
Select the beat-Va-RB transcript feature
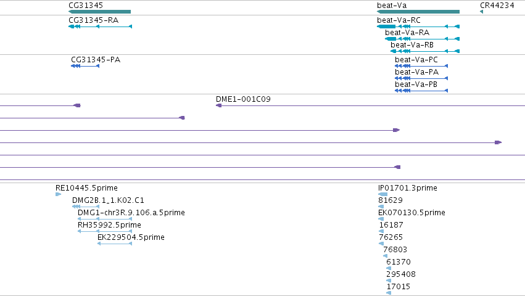click(x=425, y=51)
